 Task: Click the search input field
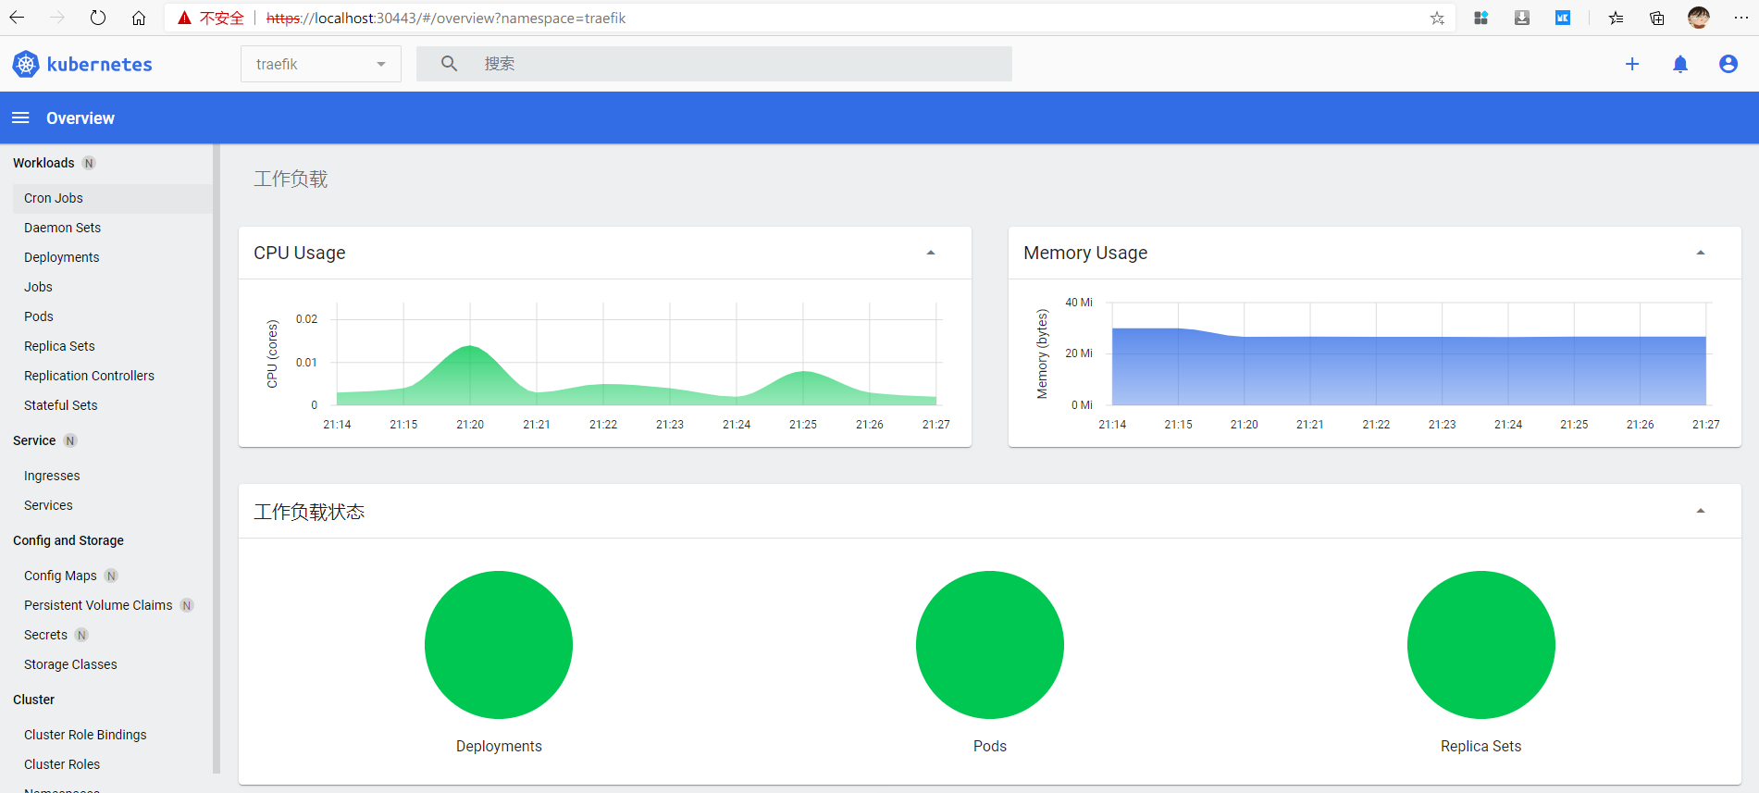click(x=714, y=64)
